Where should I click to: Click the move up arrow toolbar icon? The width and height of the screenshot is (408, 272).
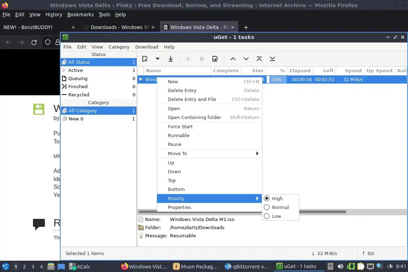(233, 59)
